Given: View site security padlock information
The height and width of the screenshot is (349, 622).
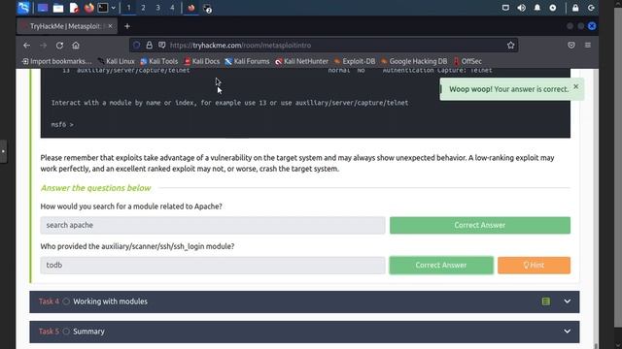Looking at the screenshot, I should (149, 46).
